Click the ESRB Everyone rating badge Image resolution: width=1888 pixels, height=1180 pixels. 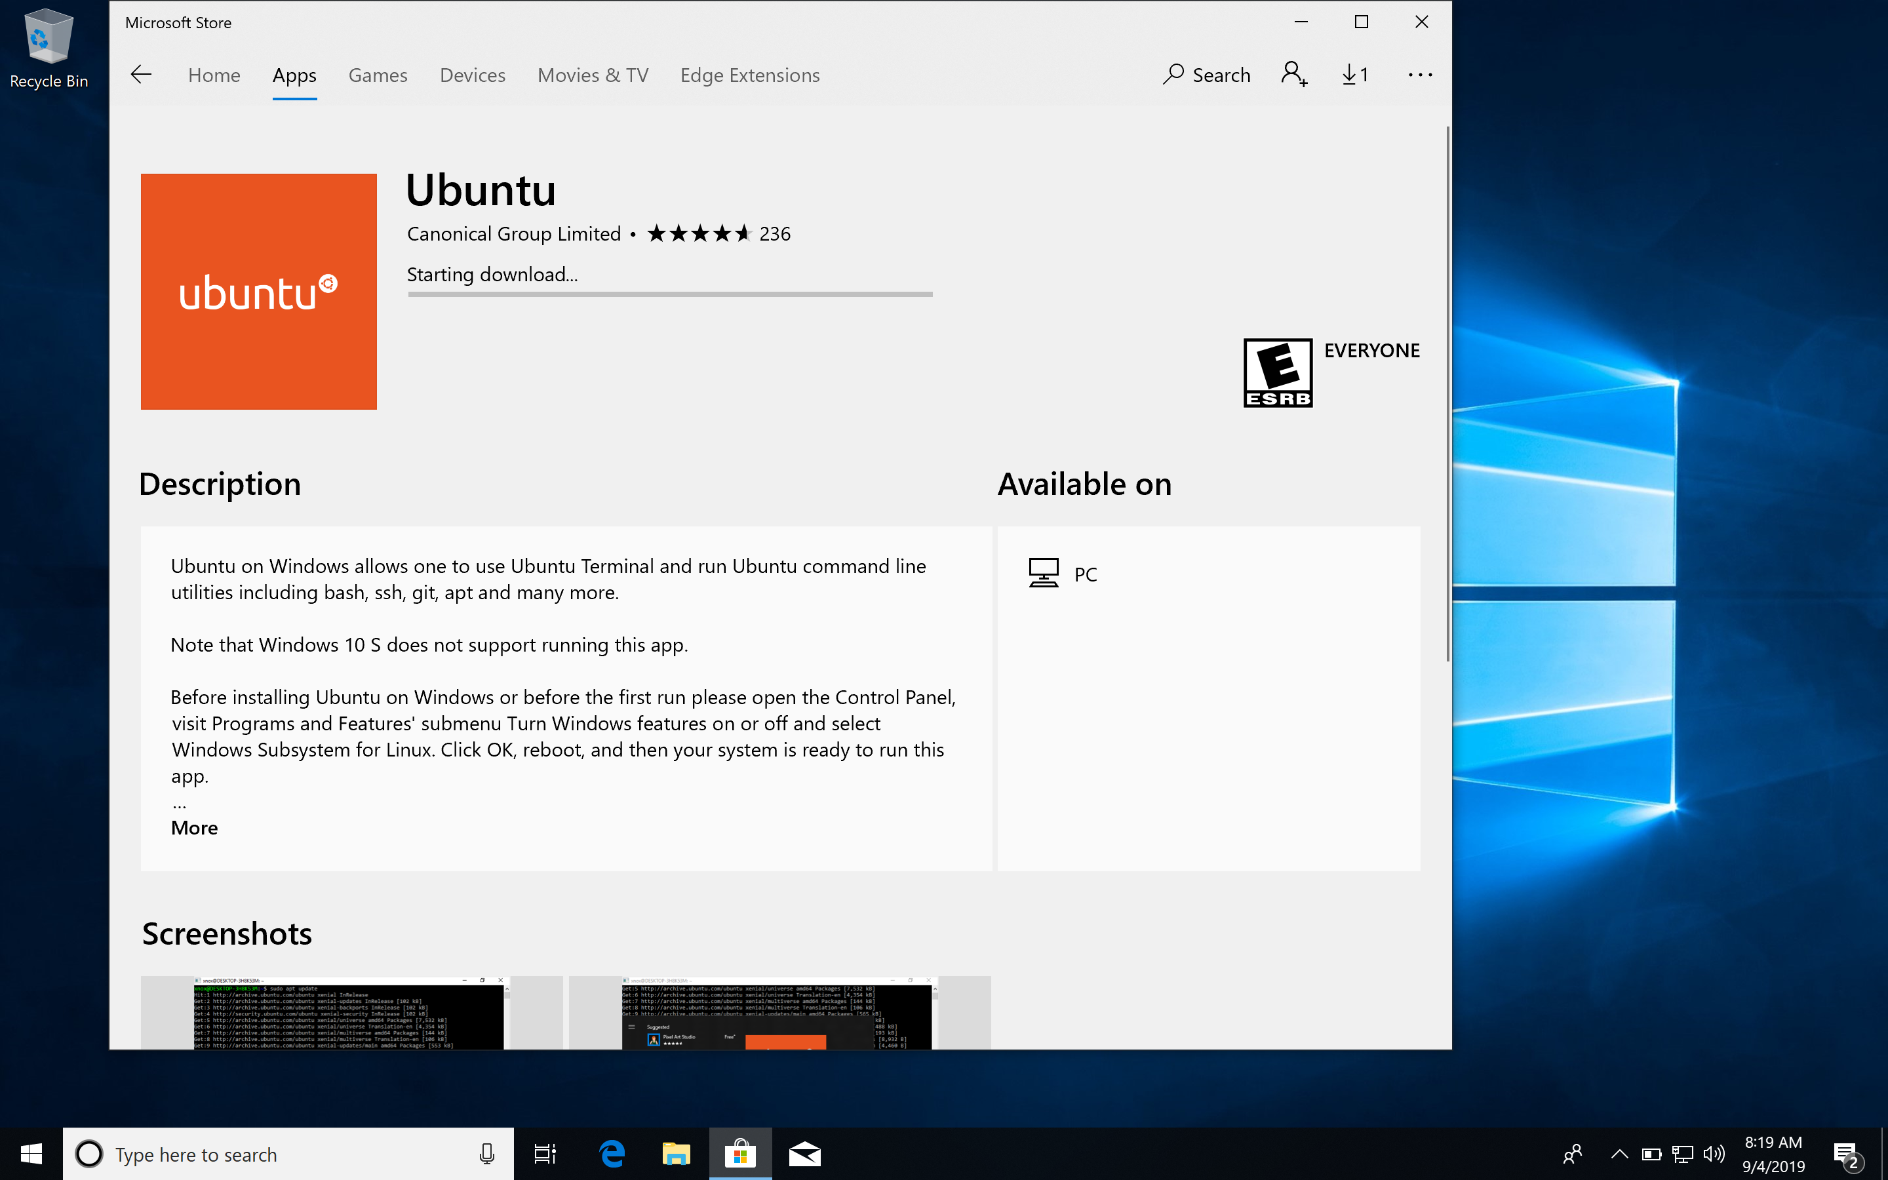click(1277, 372)
